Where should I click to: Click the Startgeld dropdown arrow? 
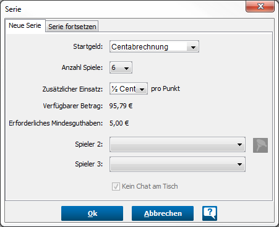point(193,48)
